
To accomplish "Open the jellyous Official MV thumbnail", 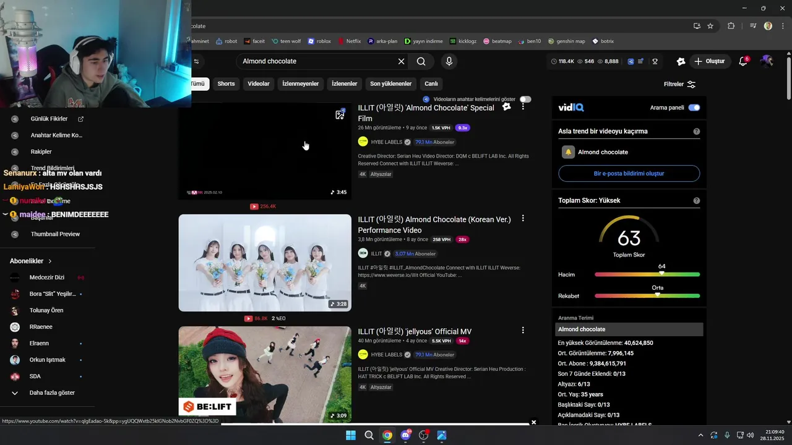I will click(x=265, y=375).
